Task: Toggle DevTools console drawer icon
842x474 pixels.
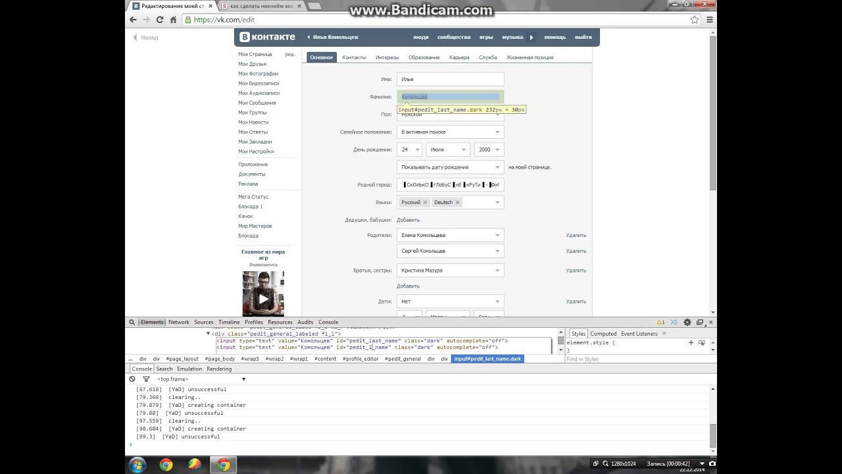Action: [675, 322]
